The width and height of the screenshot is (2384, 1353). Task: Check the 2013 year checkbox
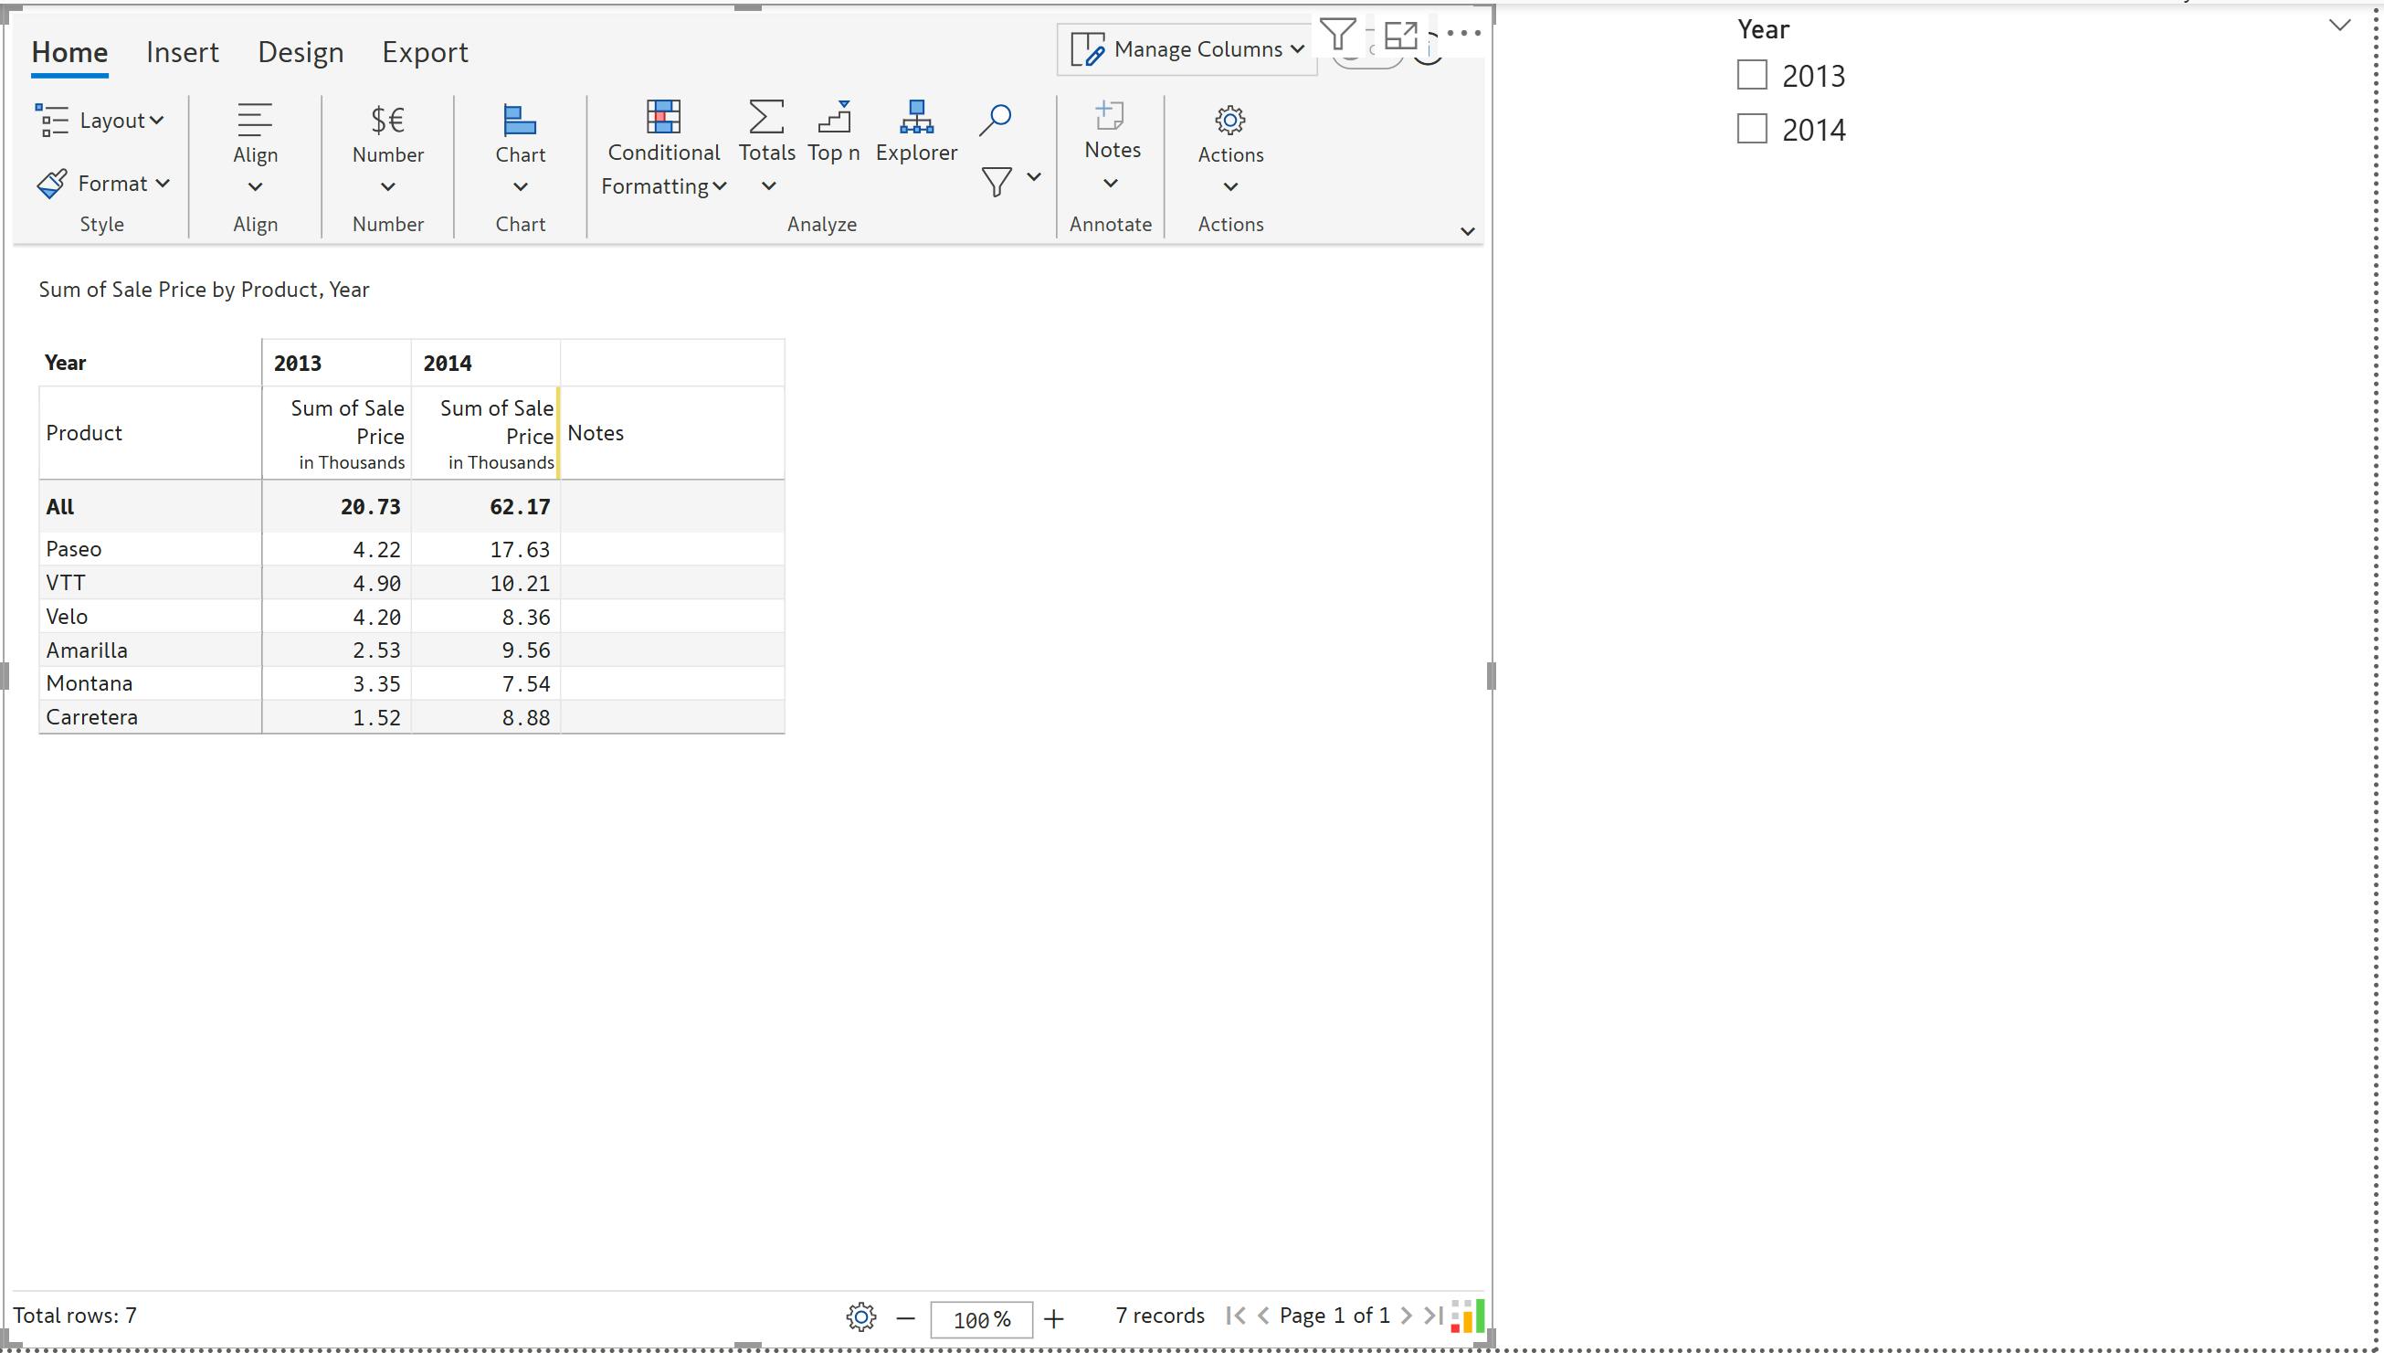[1751, 75]
